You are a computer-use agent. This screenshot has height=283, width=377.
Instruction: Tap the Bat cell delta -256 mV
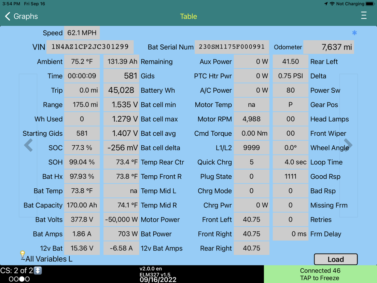[x=122, y=148]
